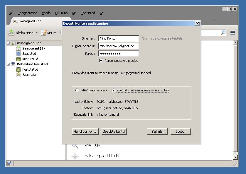This screenshot has height=174, width=246.
Task: Collapse the mina@kodu.ee account tree
Action: (x=8, y=43)
